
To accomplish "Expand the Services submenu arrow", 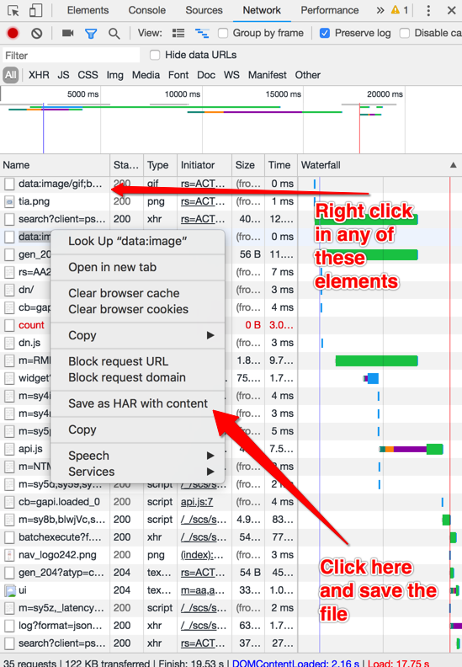I will click(x=210, y=472).
